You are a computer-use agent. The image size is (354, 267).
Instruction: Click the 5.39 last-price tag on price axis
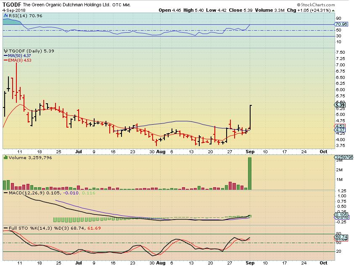click(340, 105)
